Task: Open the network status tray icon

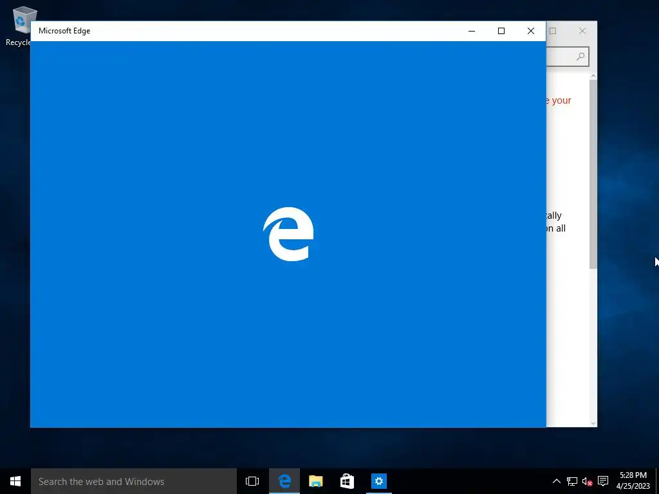Action: coord(572,481)
